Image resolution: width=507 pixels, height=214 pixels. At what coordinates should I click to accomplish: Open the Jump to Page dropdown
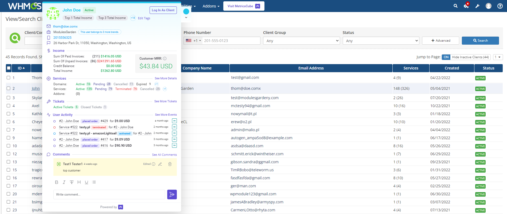pyautogui.click(x=498, y=57)
